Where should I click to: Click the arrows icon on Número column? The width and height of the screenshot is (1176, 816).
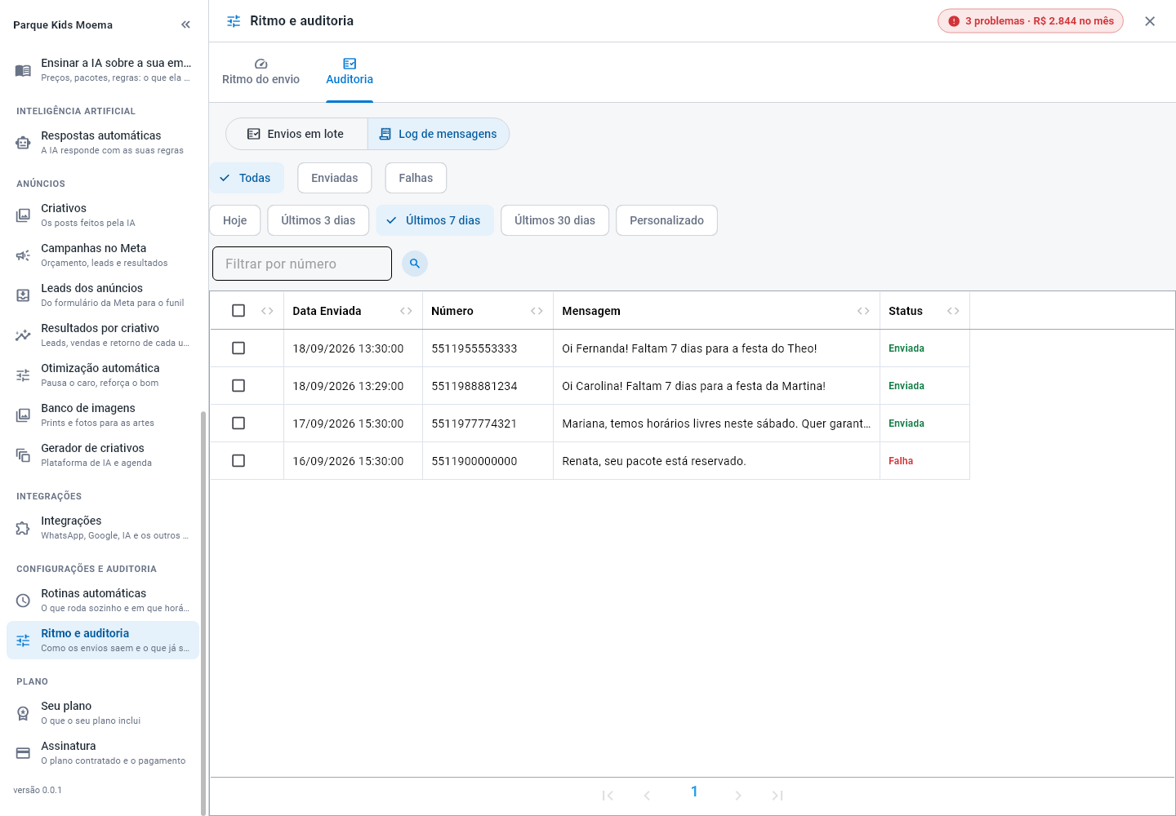(537, 311)
